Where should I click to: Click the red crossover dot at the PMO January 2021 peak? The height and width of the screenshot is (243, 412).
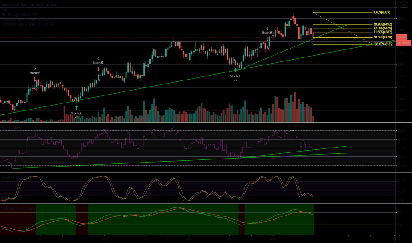tap(301, 212)
